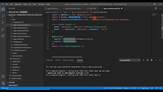Viewport: 163px width, 92px height.
Task: Click TypeScript version 3.9.7 in status bar
Action: tap(152, 88)
